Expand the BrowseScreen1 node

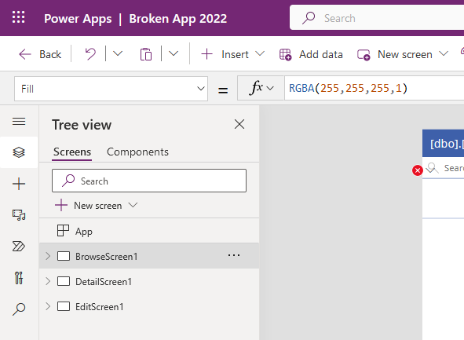(48, 256)
